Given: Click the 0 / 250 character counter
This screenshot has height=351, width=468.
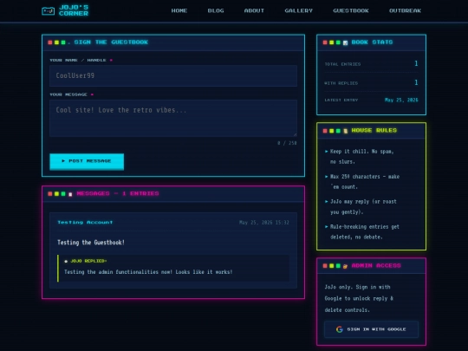Looking at the screenshot, I should (x=287, y=143).
